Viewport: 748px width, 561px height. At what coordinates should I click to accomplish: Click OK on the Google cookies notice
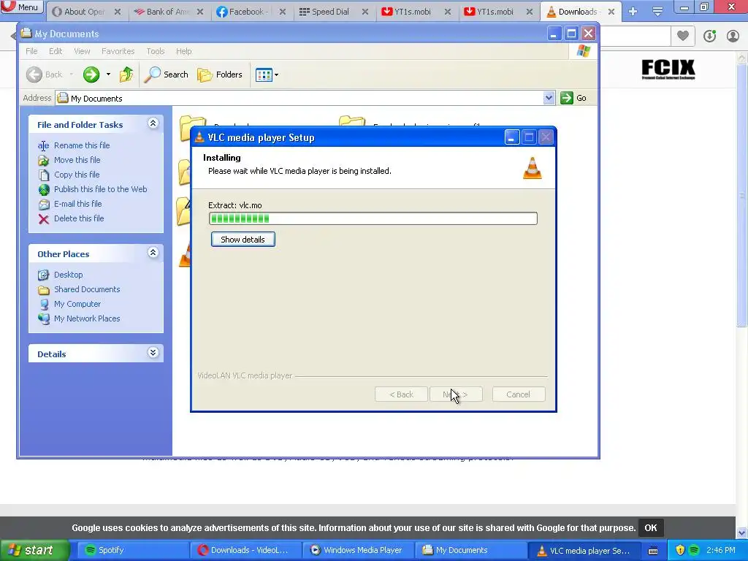pos(651,527)
